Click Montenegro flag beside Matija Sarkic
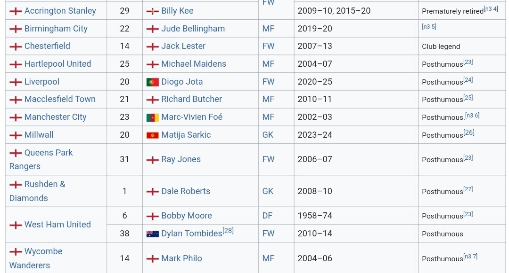 (x=152, y=135)
